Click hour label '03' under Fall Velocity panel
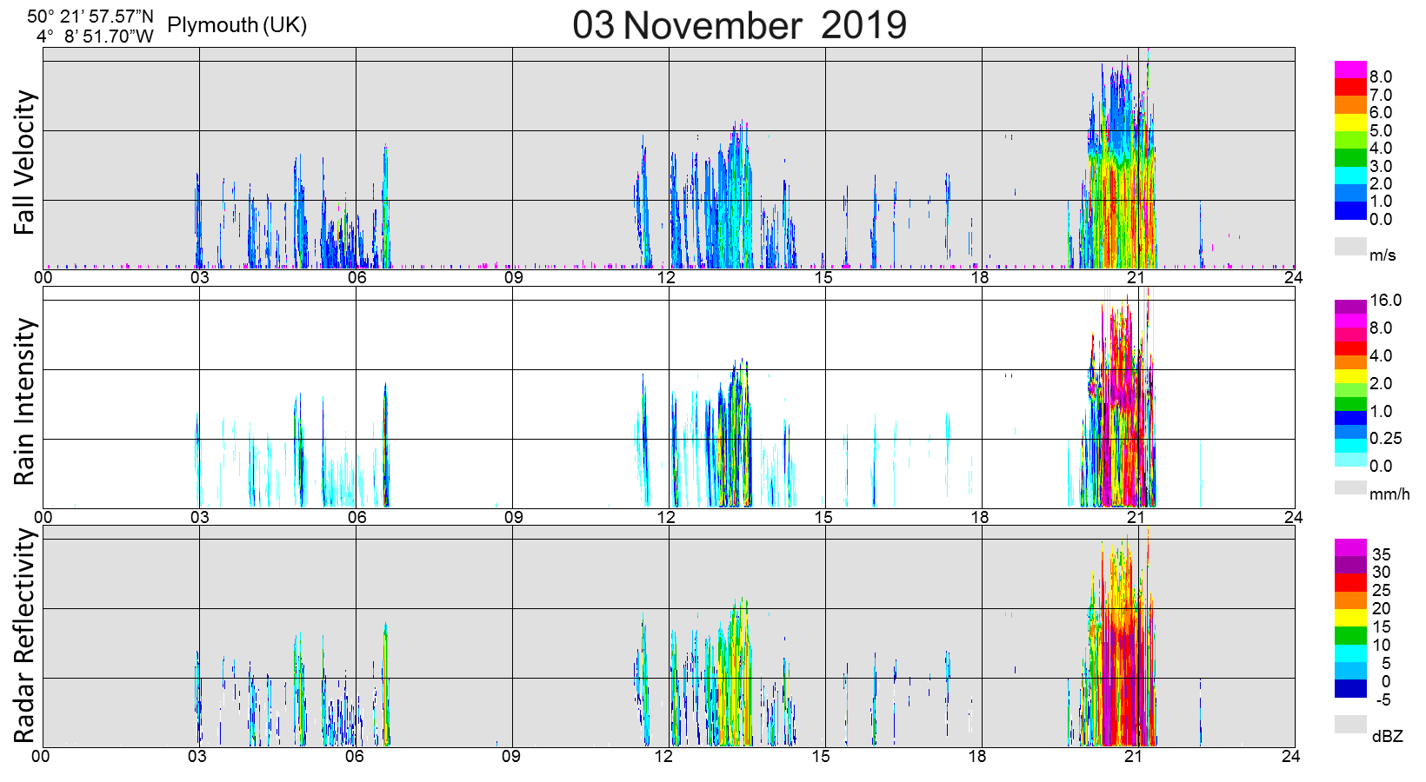This screenshot has width=1426, height=782. click(x=199, y=278)
